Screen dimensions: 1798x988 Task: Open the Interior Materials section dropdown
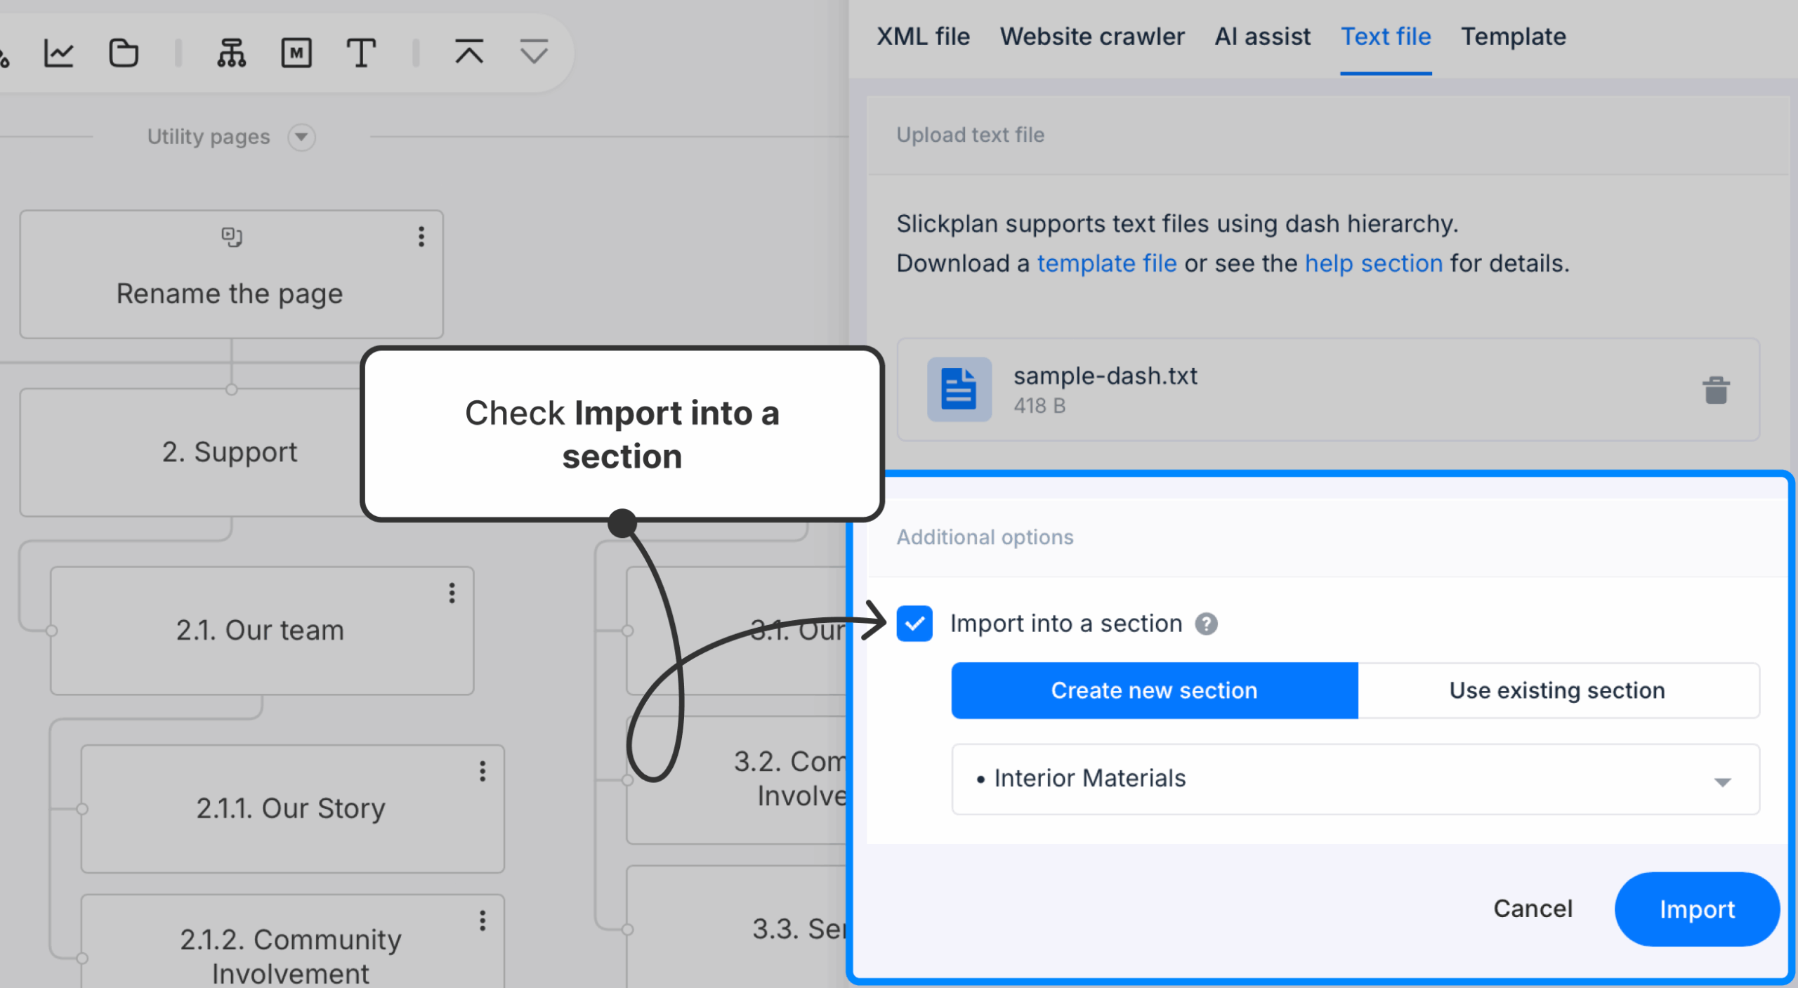[1355, 779]
